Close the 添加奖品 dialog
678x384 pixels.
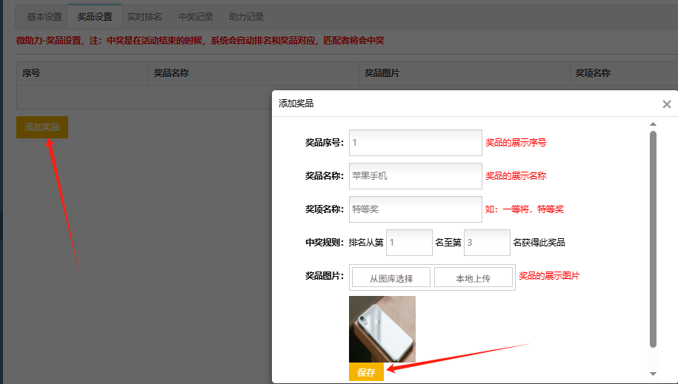point(666,104)
